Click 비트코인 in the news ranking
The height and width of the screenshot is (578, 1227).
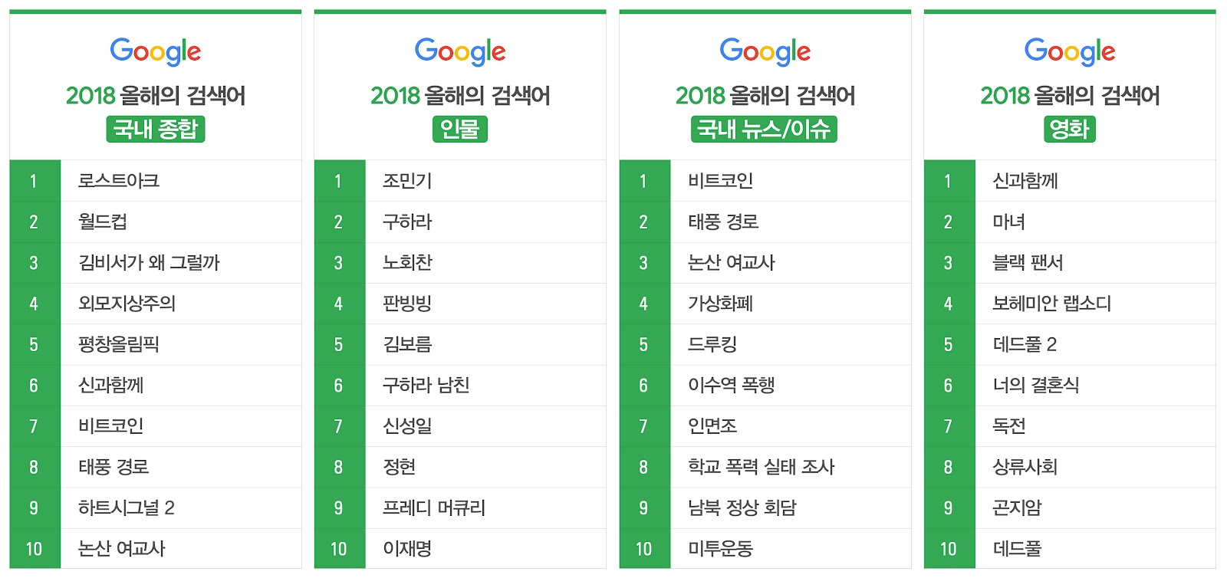[x=720, y=181]
